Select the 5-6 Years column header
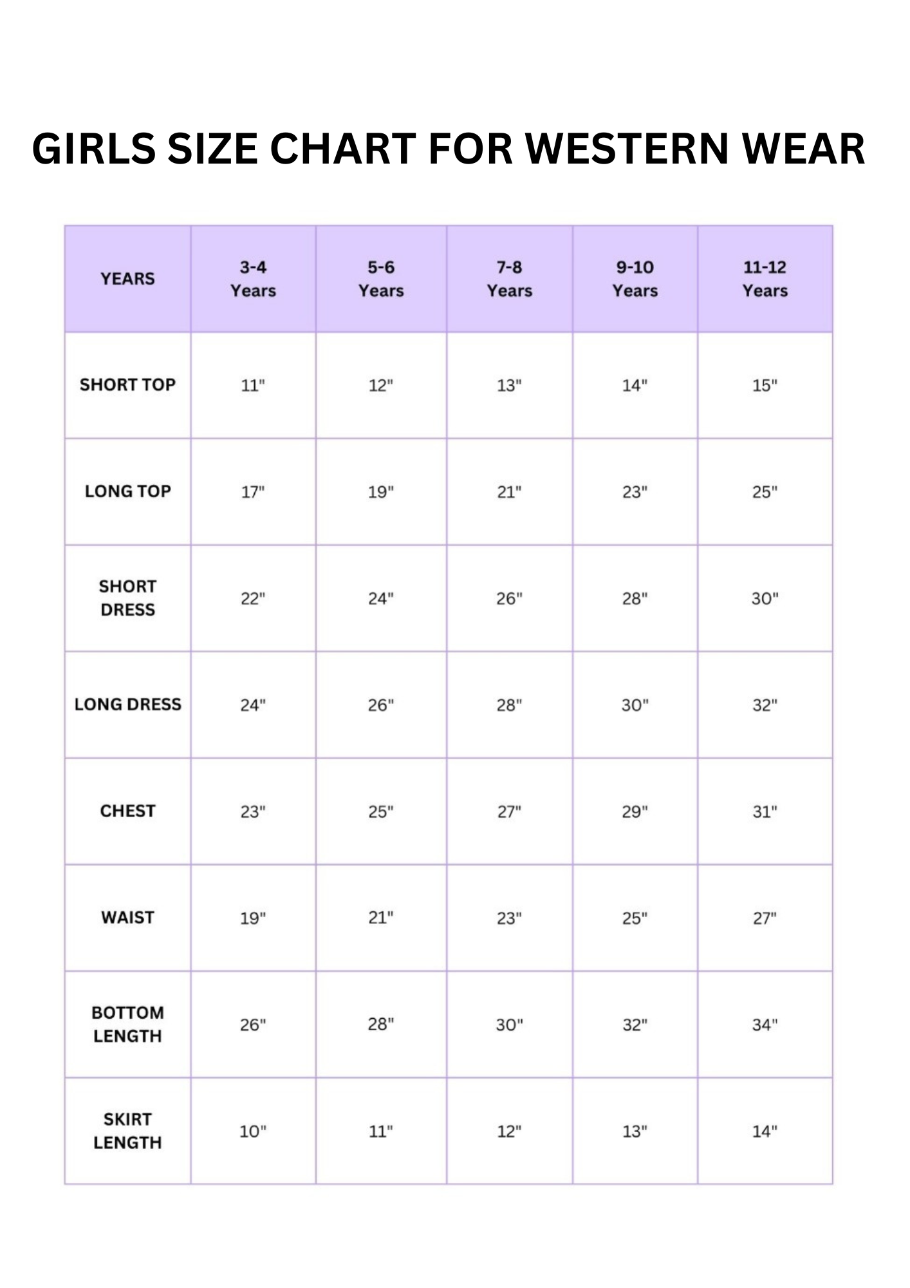Screen dimensions: 910x1288 (x=381, y=279)
